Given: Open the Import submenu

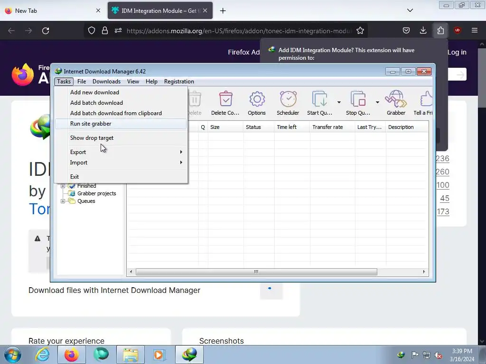Looking at the screenshot, I should tap(121, 163).
